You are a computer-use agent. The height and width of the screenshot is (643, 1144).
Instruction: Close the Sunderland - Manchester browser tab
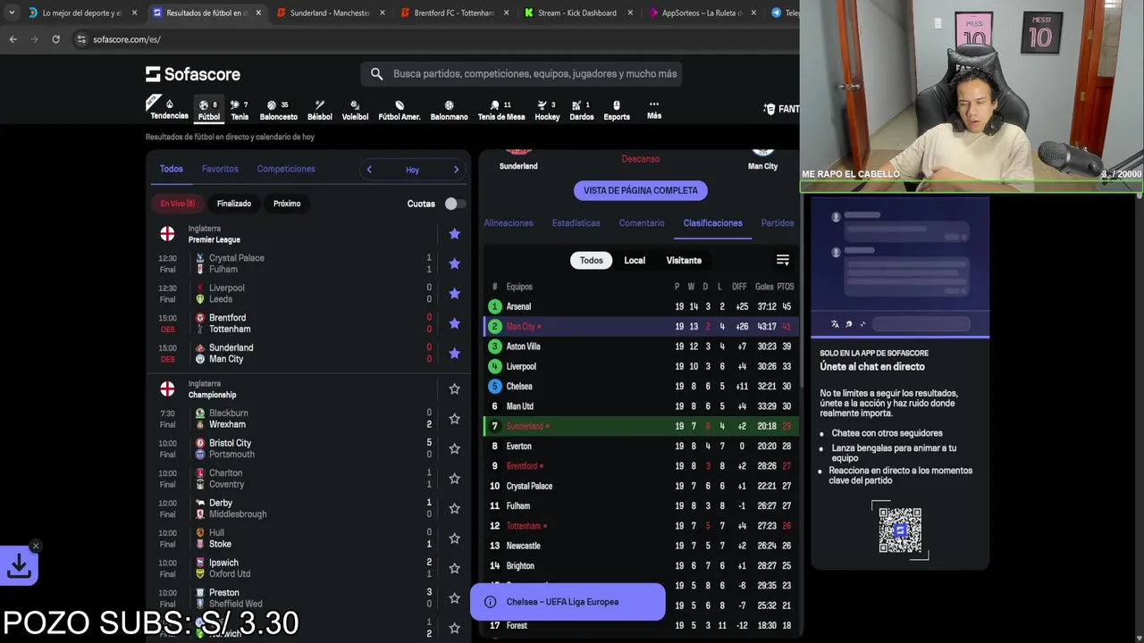pos(383,13)
